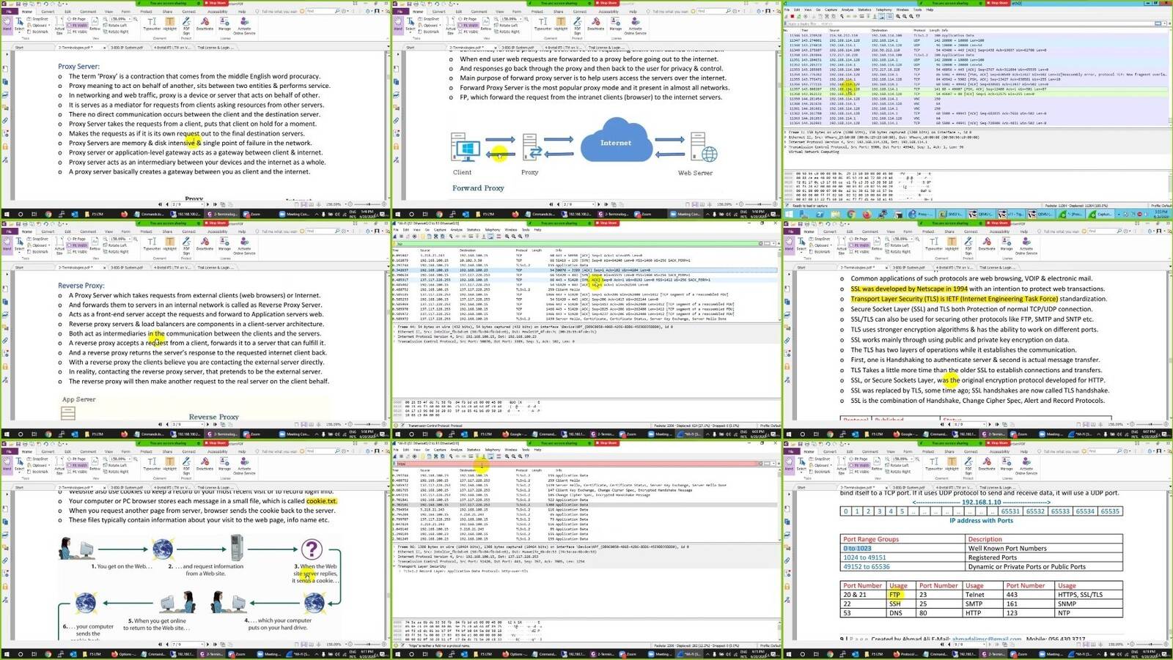Click Actual Size in the cookie diagram window
Image resolution: width=1173 pixels, height=660 pixels.
coord(60,467)
